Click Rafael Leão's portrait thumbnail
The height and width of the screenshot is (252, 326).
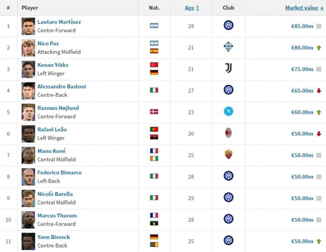pyautogui.click(x=28, y=134)
